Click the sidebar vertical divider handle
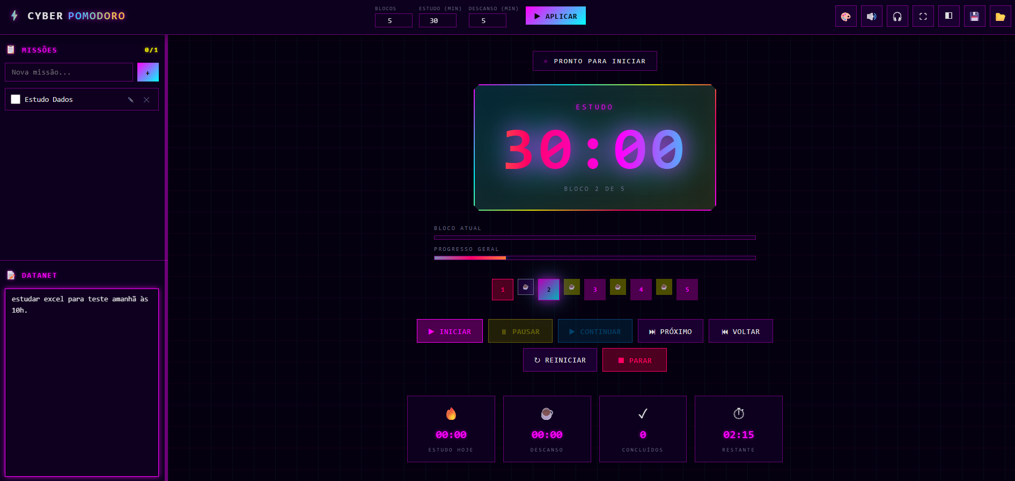This screenshot has height=481, width=1015. [166, 258]
